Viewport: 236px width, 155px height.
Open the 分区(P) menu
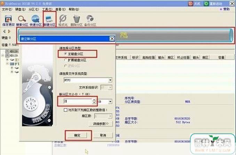coord(34,9)
